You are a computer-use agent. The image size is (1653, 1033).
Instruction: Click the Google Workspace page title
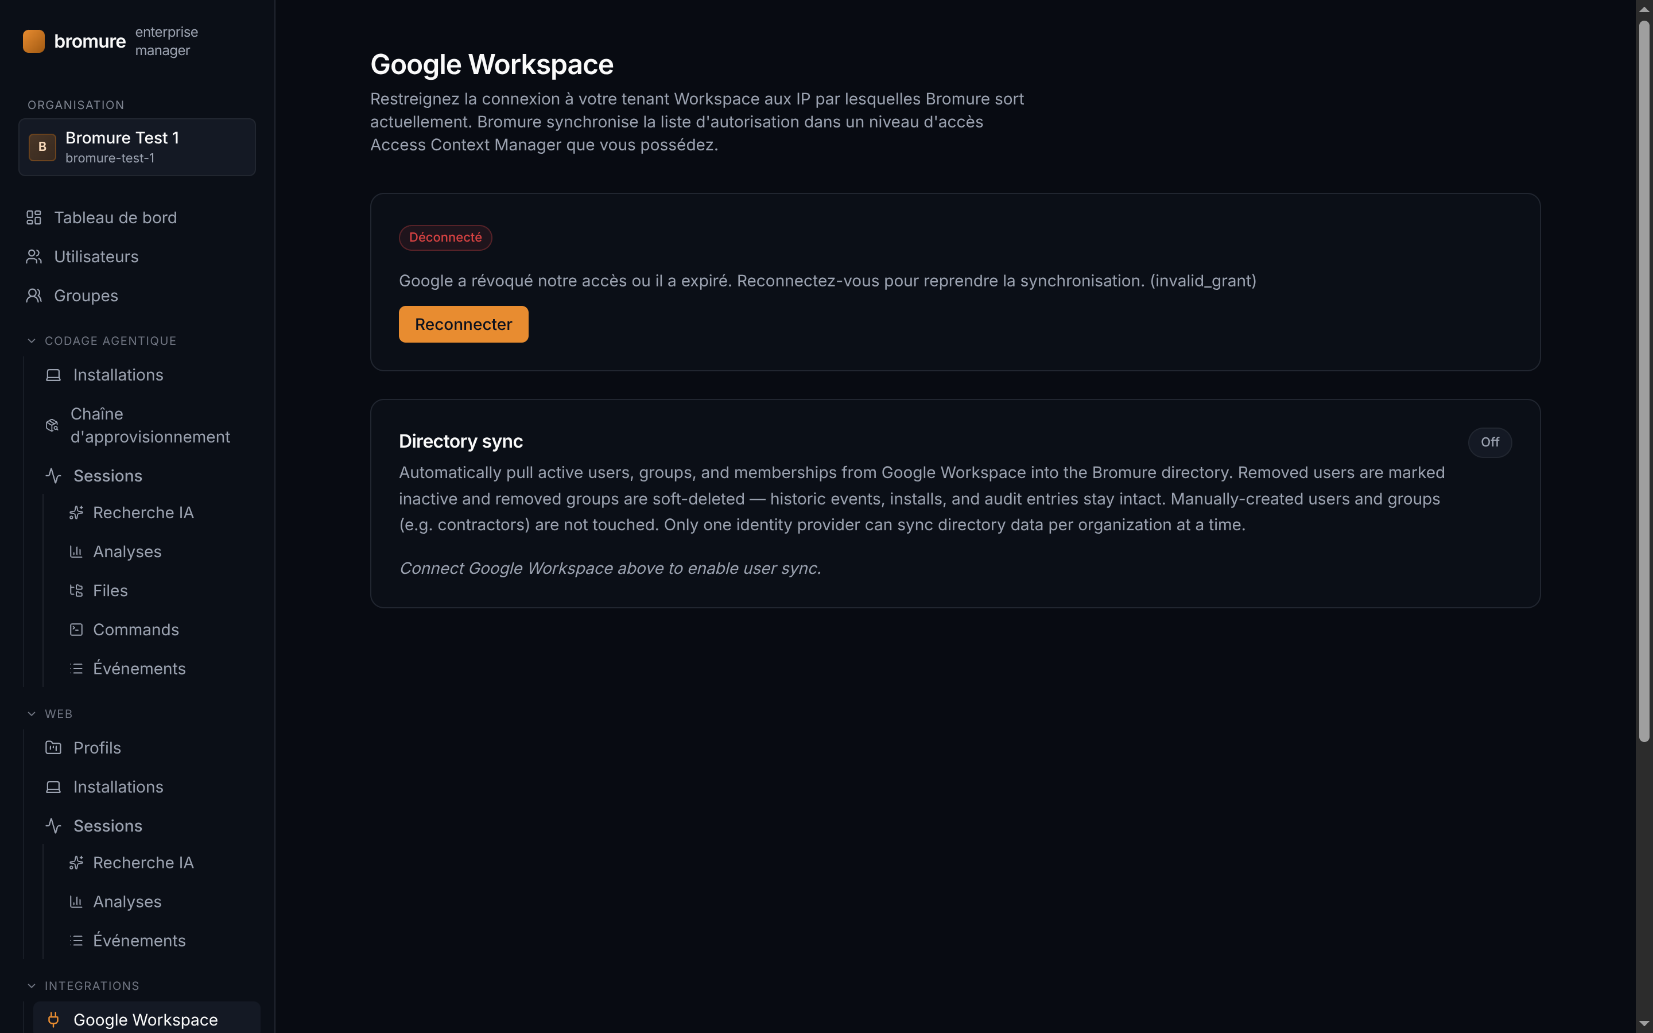(492, 64)
